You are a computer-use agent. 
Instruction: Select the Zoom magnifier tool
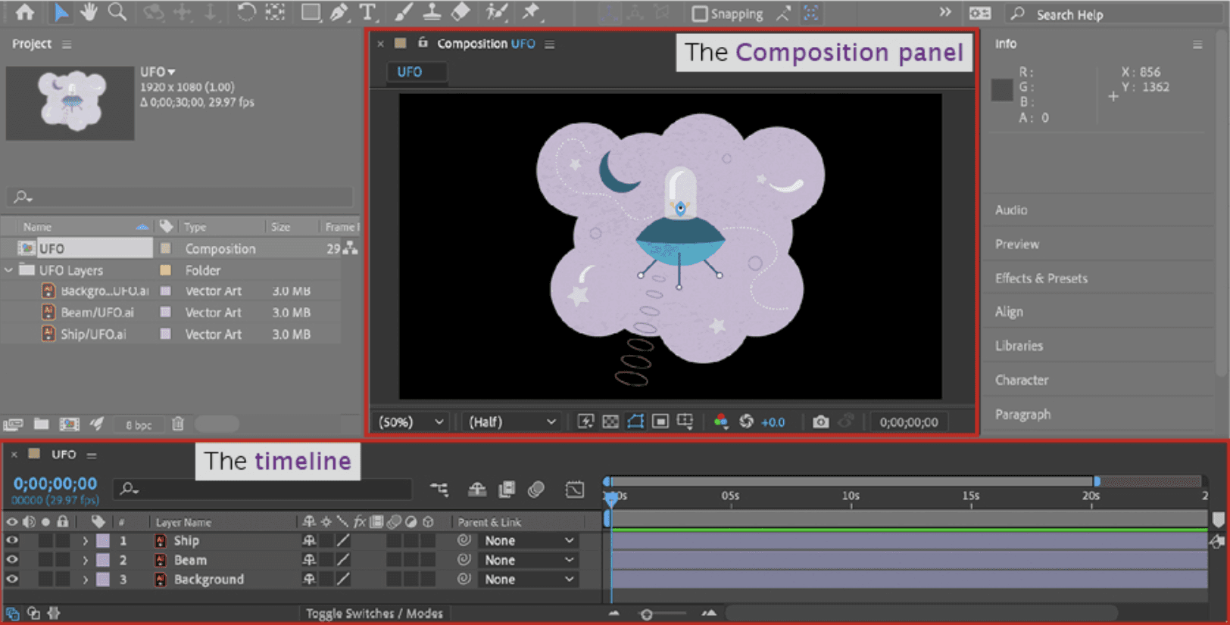(x=117, y=12)
